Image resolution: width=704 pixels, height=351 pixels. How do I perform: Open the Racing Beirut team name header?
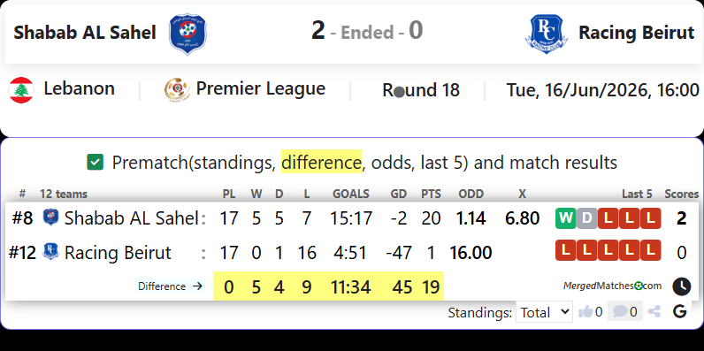click(x=636, y=33)
